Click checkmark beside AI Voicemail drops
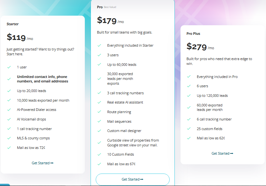The height and width of the screenshot is (186, 266). coord(9,119)
